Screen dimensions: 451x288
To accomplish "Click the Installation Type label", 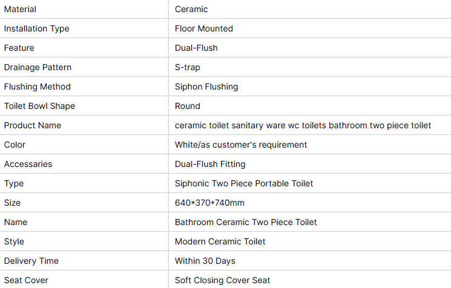I will [x=36, y=28].
